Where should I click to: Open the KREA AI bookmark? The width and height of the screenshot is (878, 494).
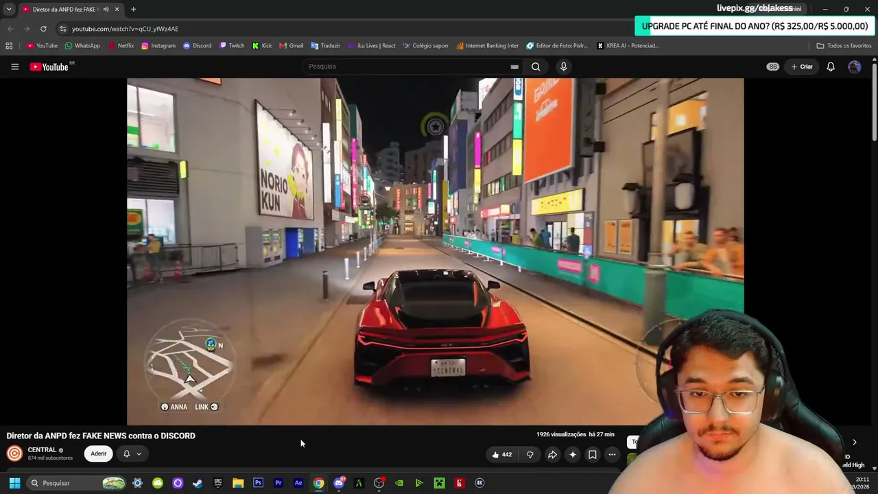(x=628, y=46)
